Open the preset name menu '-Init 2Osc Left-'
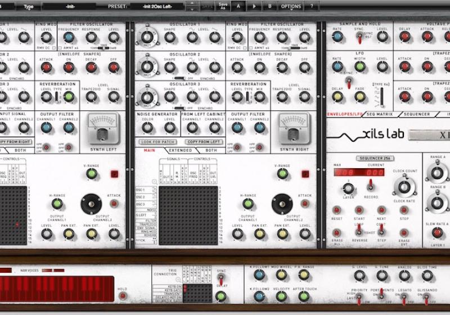This screenshot has width=450, height=315. 157,6
